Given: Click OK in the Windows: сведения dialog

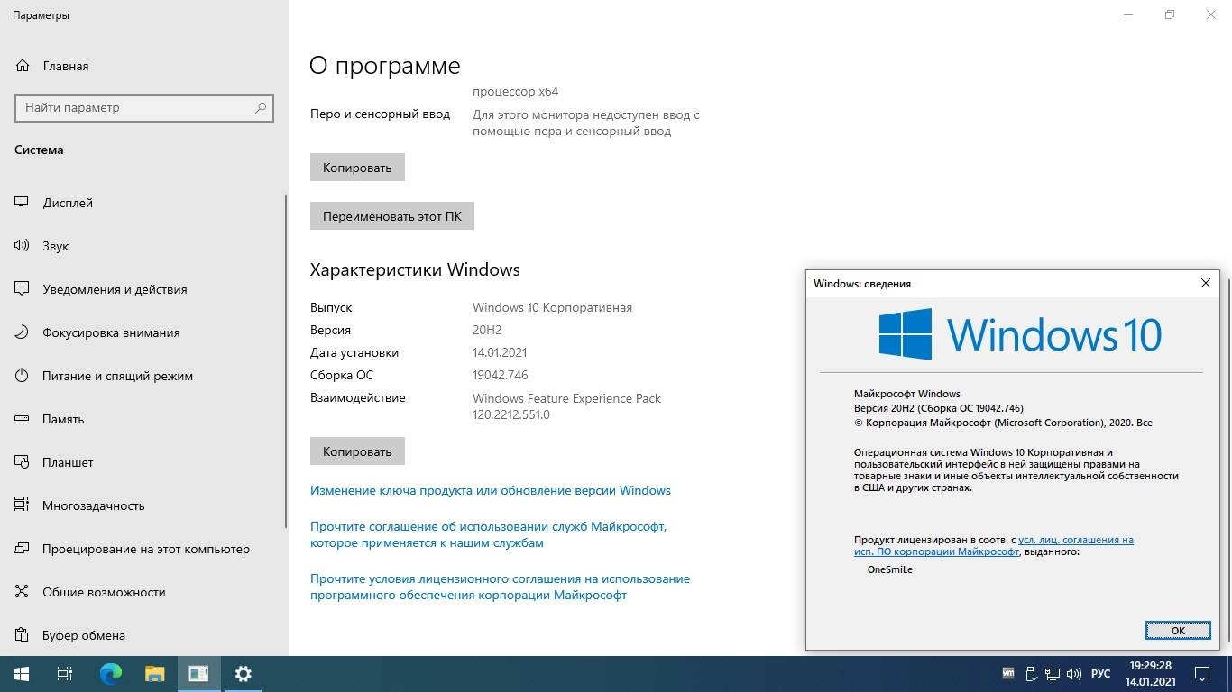Looking at the screenshot, I should point(1178,630).
